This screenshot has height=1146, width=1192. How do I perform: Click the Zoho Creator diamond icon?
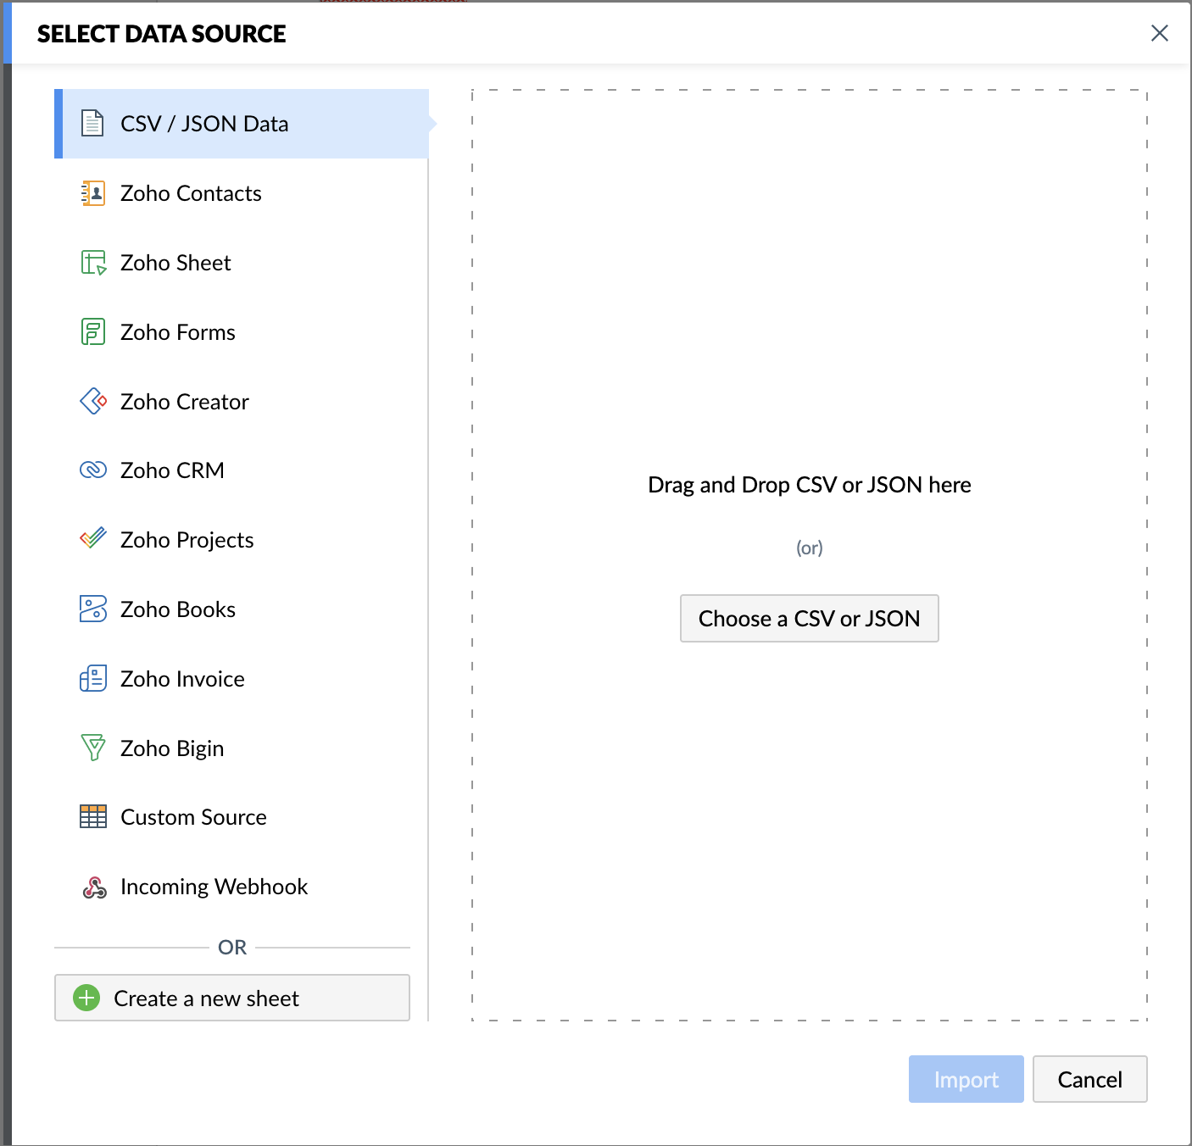[x=92, y=401]
